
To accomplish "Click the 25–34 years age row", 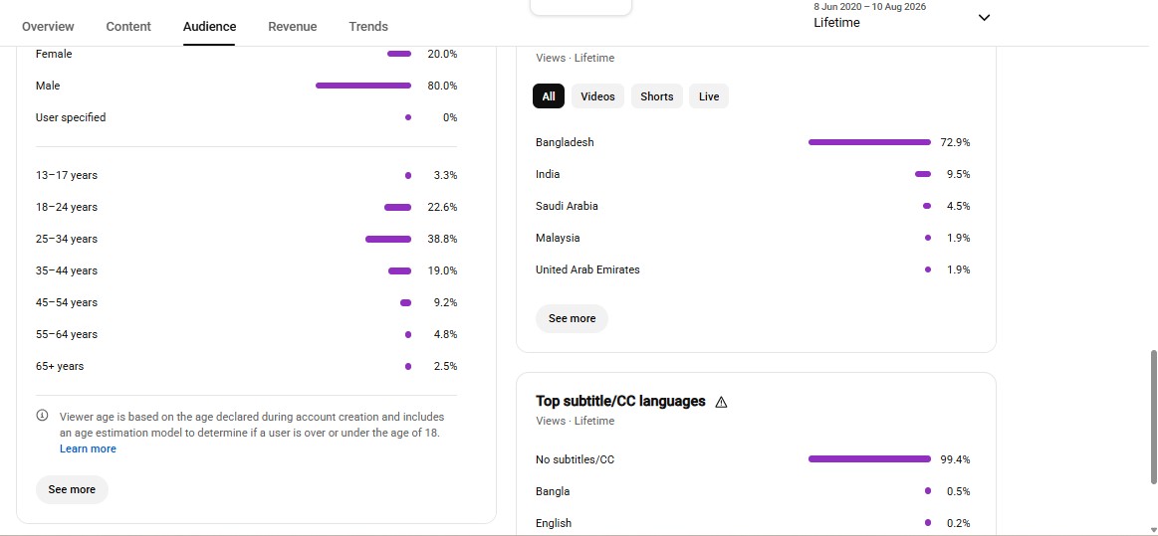I will click(246, 239).
